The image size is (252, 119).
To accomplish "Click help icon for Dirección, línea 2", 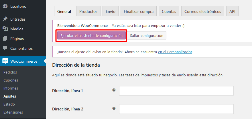I will (114, 108).
